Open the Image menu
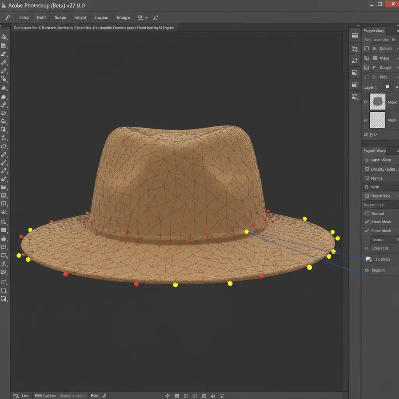Image resolution: width=399 pixels, height=399 pixels. coord(123,18)
